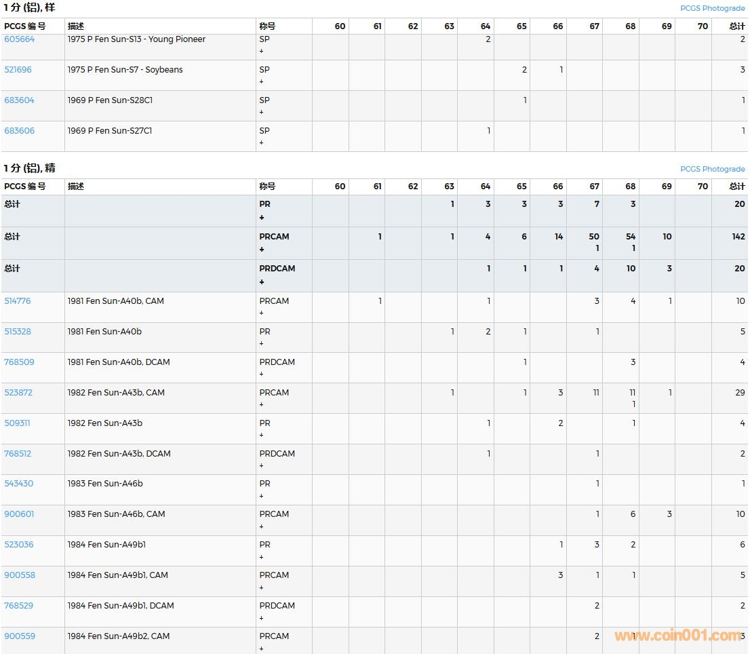Click PCGS number 683604 link
Image resolution: width=750 pixels, height=654 pixels.
tap(19, 100)
